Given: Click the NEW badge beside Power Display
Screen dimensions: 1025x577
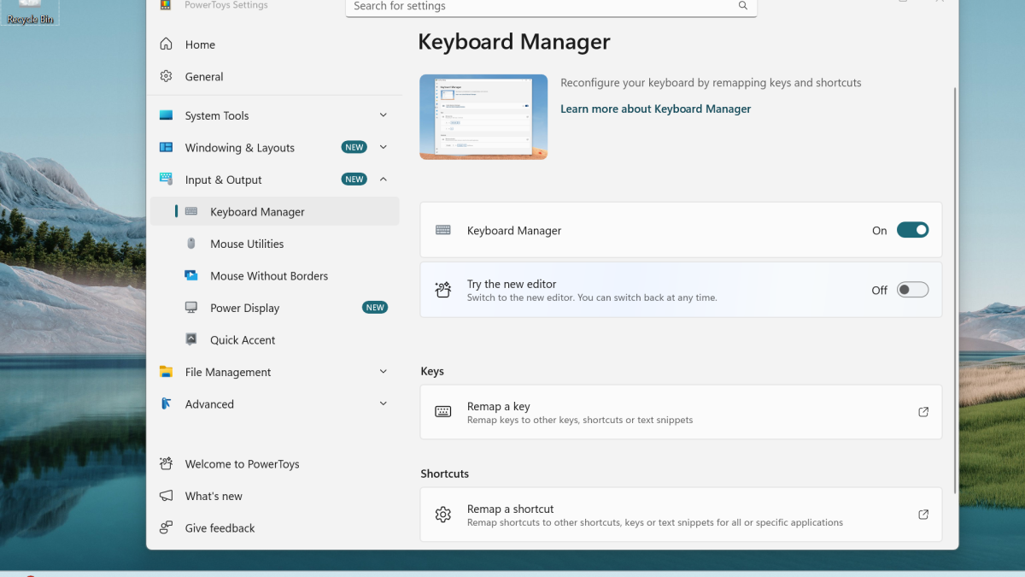Looking at the screenshot, I should pyautogui.click(x=375, y=308).
